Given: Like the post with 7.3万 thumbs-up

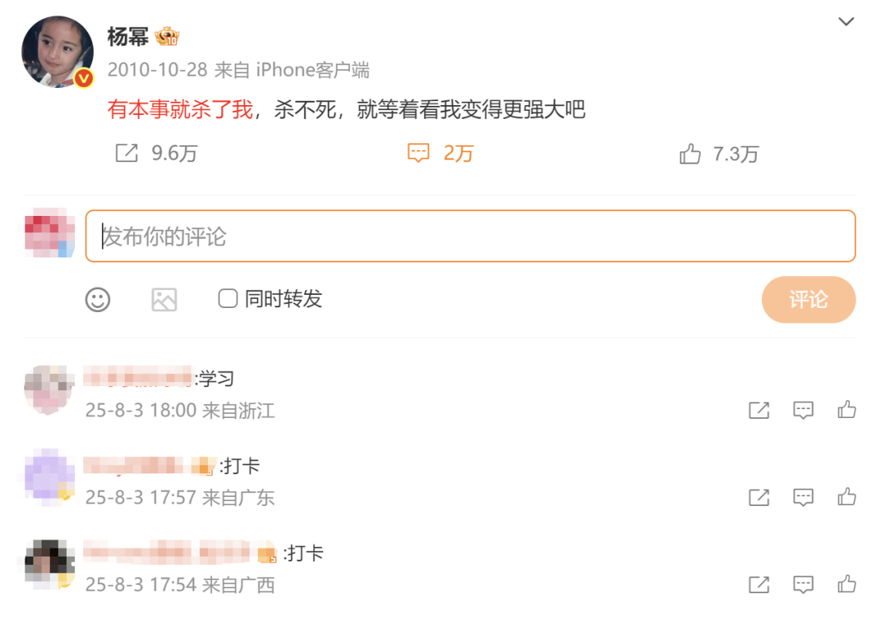Looking at the screenshot, I should pyautogui.click(x=690, y=153).
